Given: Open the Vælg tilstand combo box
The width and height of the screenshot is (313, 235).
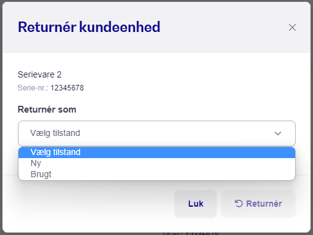Looking at the screenshot, I should coord(156,133).
